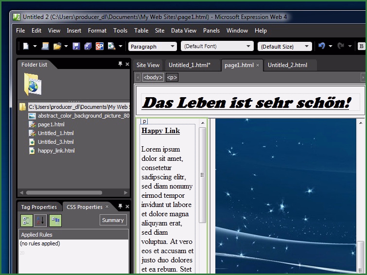Click the Preview in Browser icon
The image size is (367, 275).
pyautogui.click(x=112, y=47)
